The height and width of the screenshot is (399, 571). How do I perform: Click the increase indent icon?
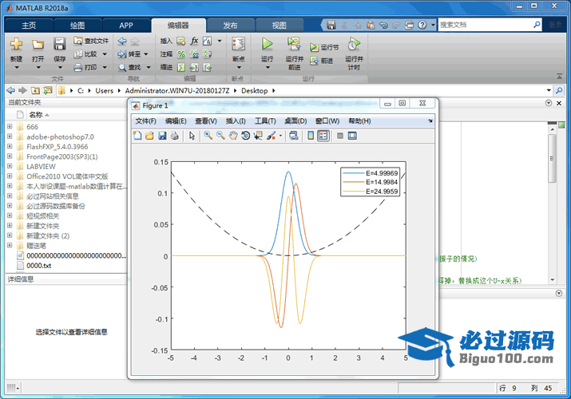tap(194, 67)
